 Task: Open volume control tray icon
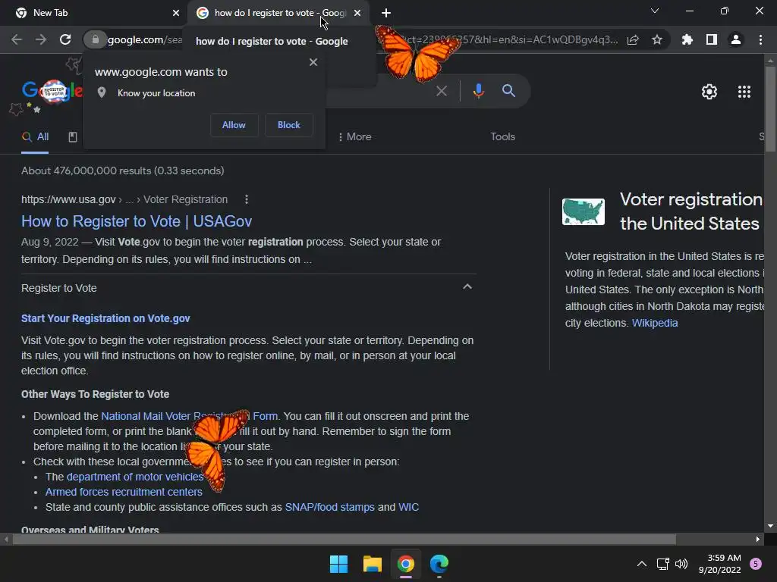point(681,564)
